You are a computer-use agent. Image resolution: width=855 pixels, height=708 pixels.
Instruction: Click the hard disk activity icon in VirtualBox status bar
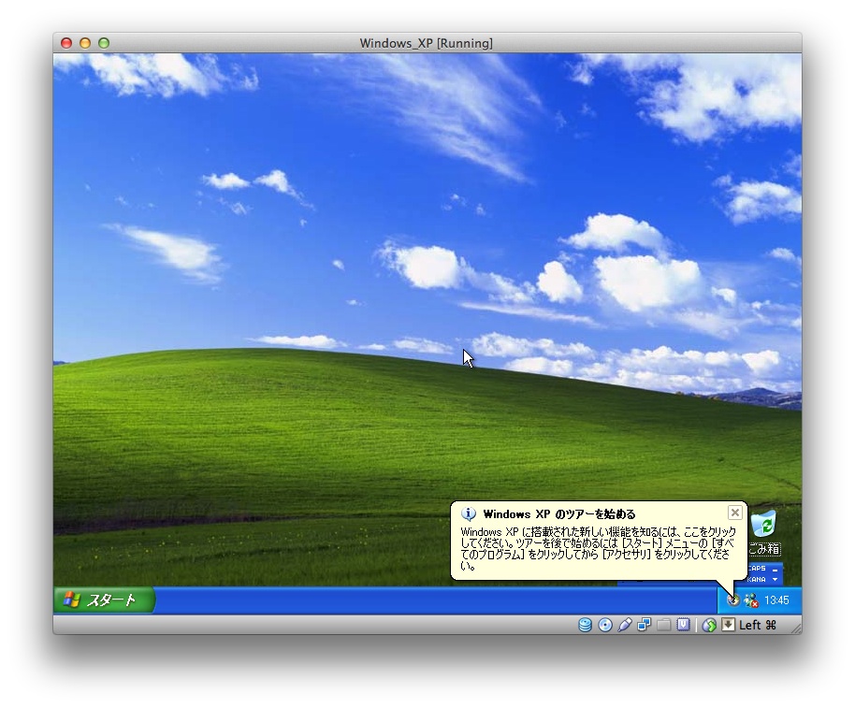pos(585,626)
